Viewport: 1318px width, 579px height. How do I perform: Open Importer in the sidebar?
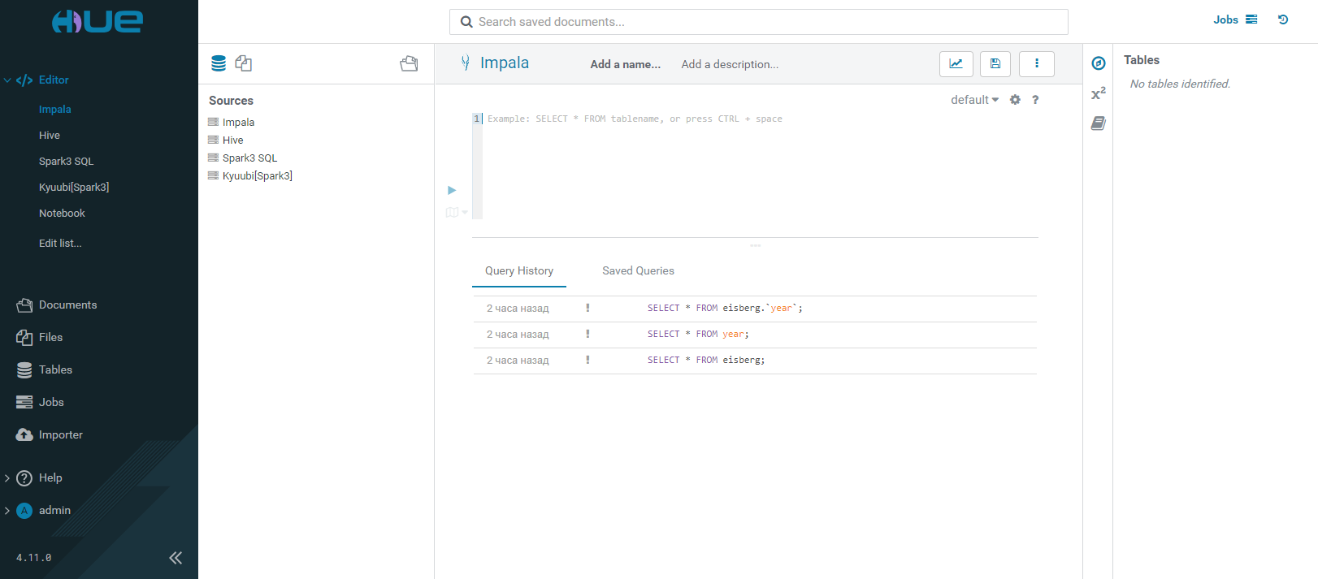pos(50,435)
